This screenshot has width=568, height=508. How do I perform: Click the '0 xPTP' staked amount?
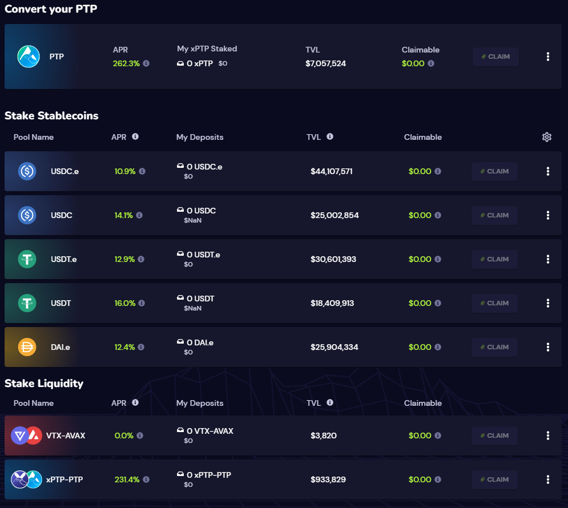pos(200,63)
